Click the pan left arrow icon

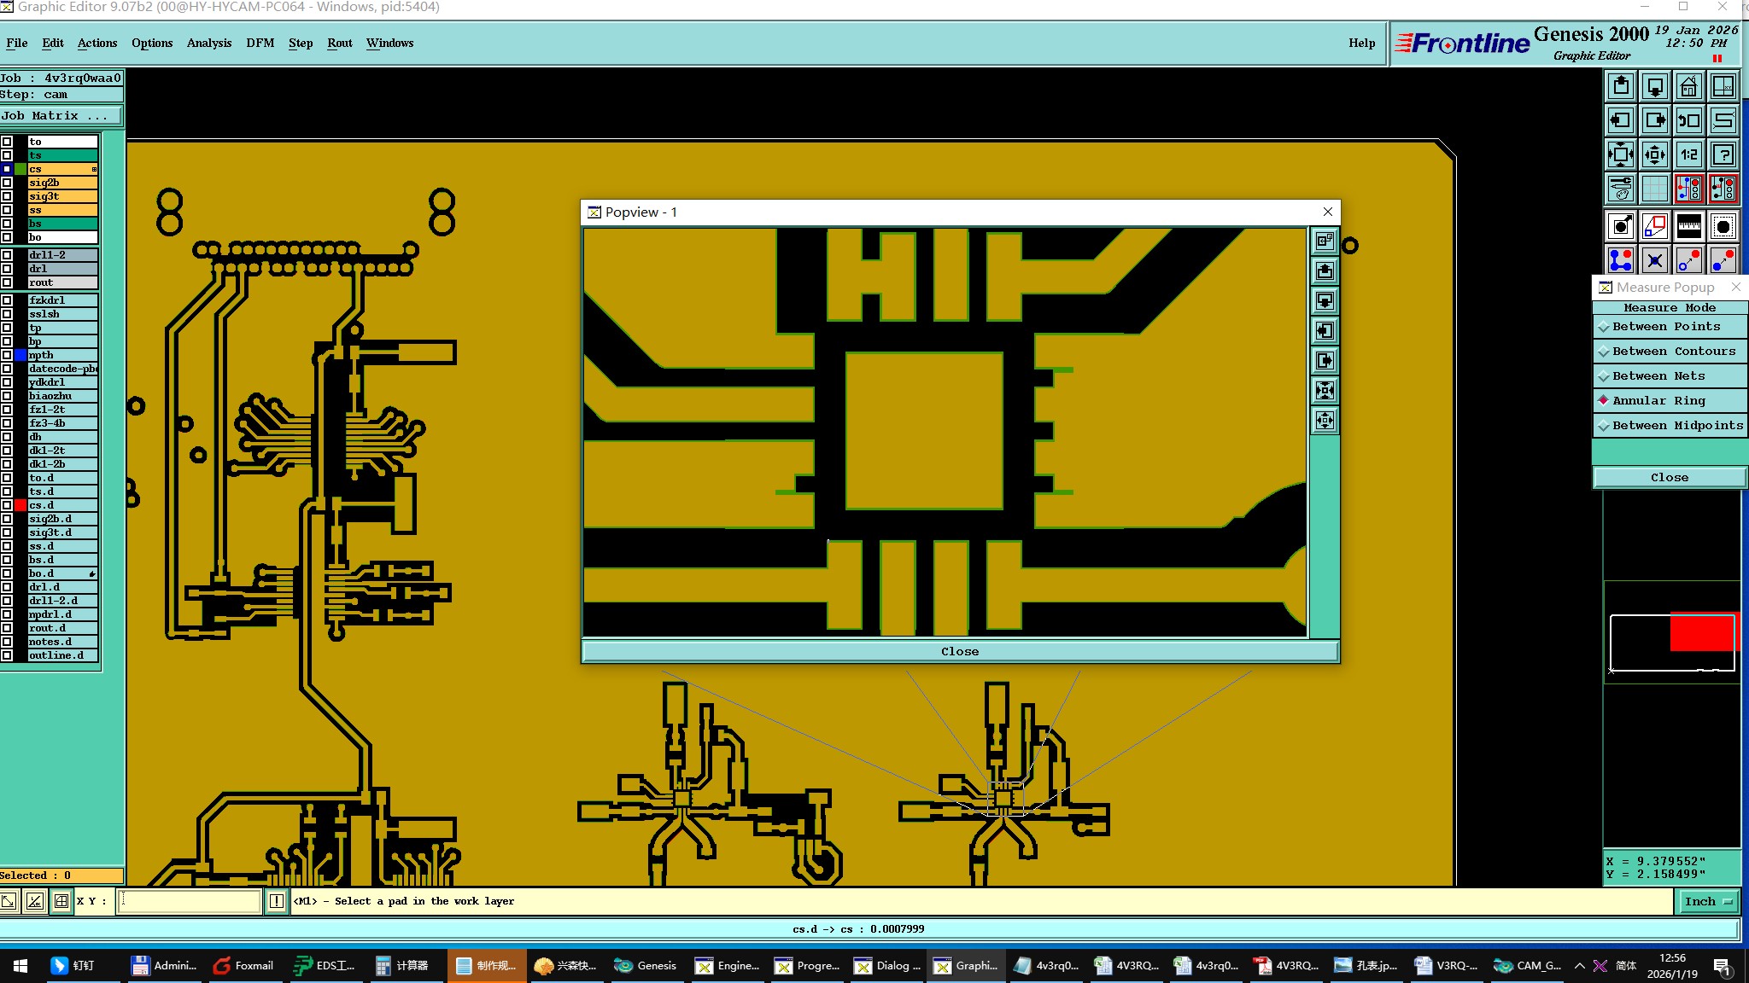1620,121
